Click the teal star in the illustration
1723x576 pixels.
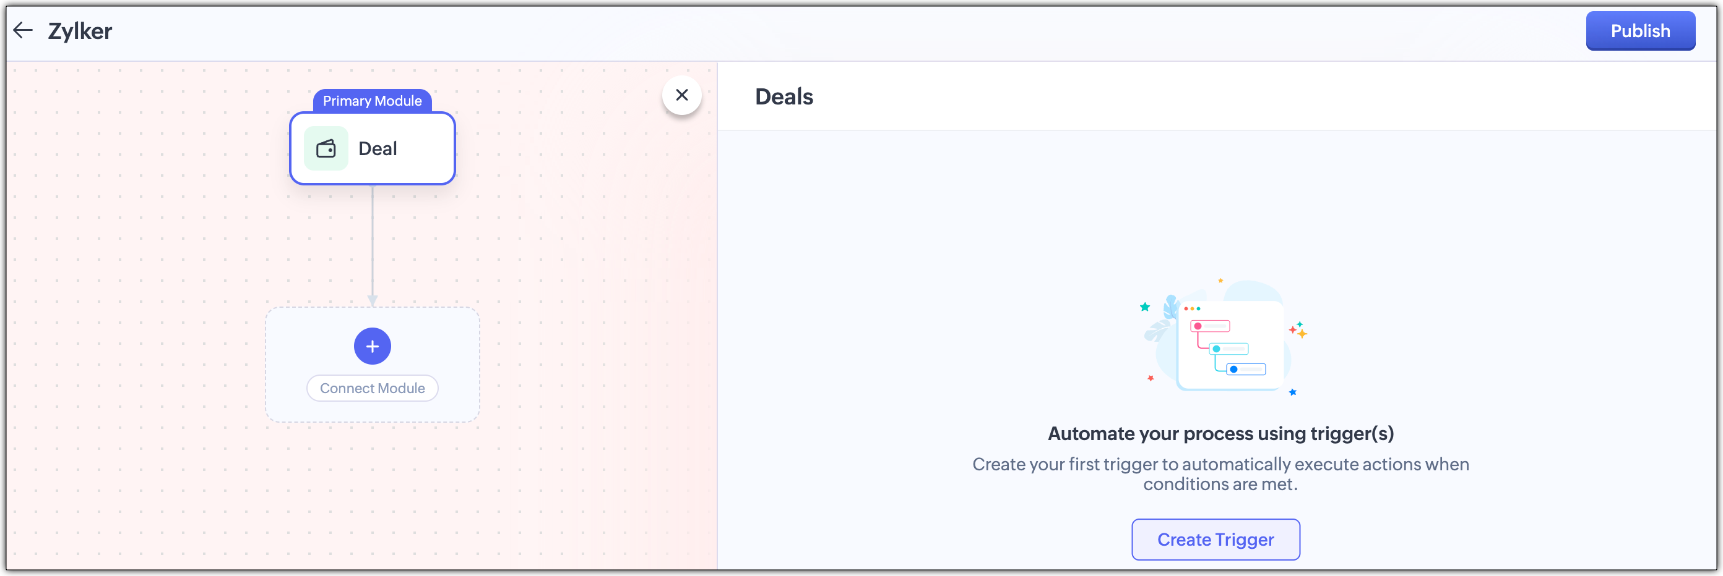pos(1144,307)
